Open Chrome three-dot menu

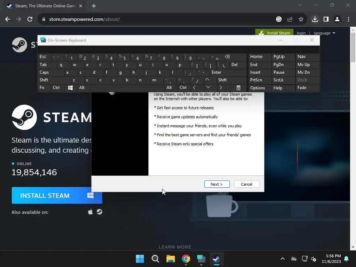click(x=348, y=19)
